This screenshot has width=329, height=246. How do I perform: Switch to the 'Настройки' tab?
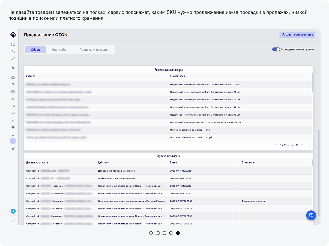tap(60, 50)
